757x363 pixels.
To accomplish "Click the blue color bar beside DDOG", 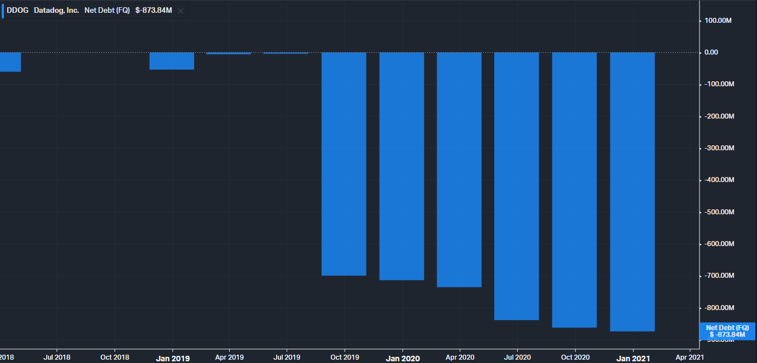I will 2,11.
